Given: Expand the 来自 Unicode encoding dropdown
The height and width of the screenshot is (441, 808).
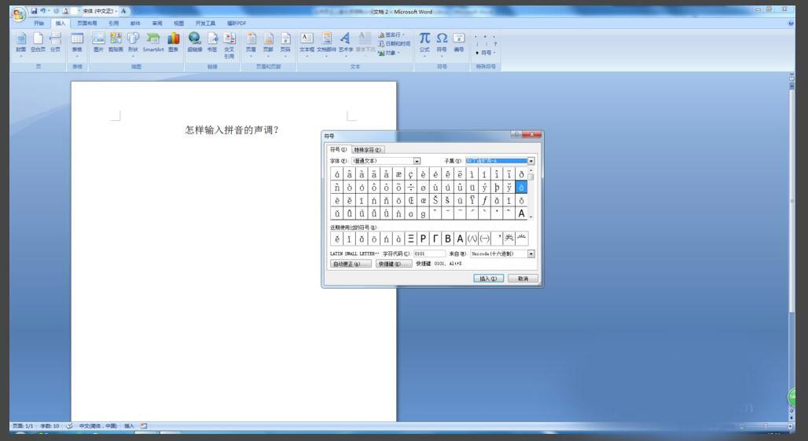Looking at the screenshot, I should 531,254.
